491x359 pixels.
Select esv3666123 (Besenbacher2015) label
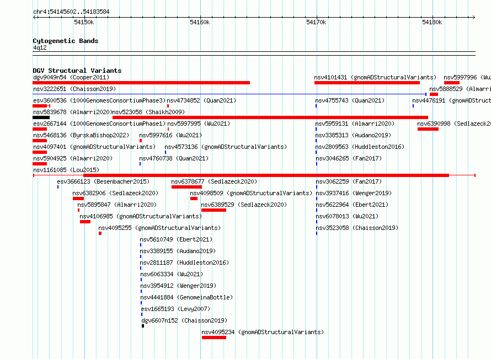coord(103,181)
